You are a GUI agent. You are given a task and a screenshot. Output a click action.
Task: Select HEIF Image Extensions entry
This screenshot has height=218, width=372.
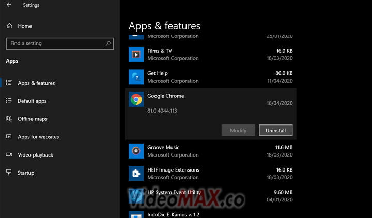click(211, 174)
